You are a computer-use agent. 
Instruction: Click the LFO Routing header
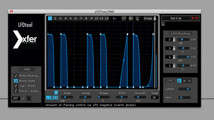tap(181, 33)
